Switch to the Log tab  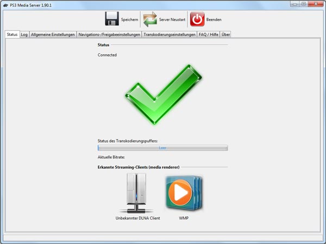24,35
